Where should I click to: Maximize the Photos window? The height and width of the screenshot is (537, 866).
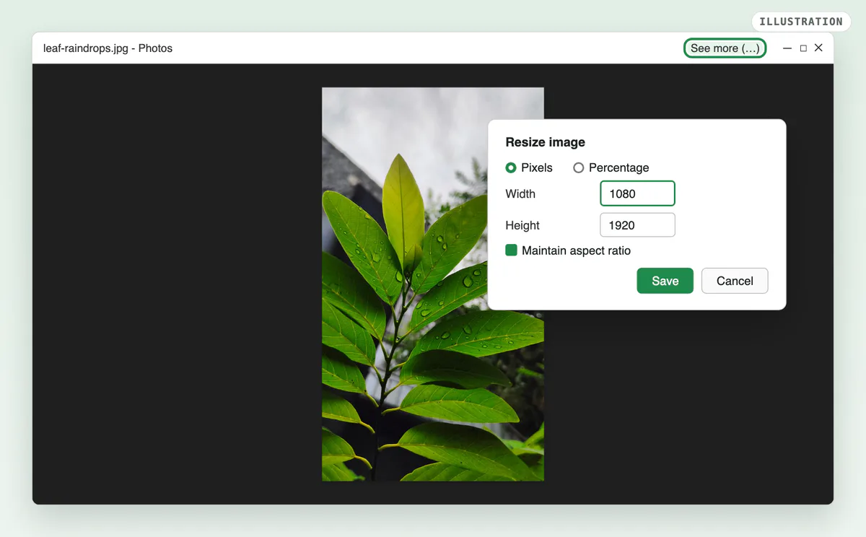(x=803, y=48)
